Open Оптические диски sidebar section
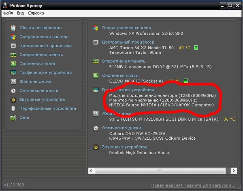The width and height of the screenshot is (243, 191). [x=39, y=90]
